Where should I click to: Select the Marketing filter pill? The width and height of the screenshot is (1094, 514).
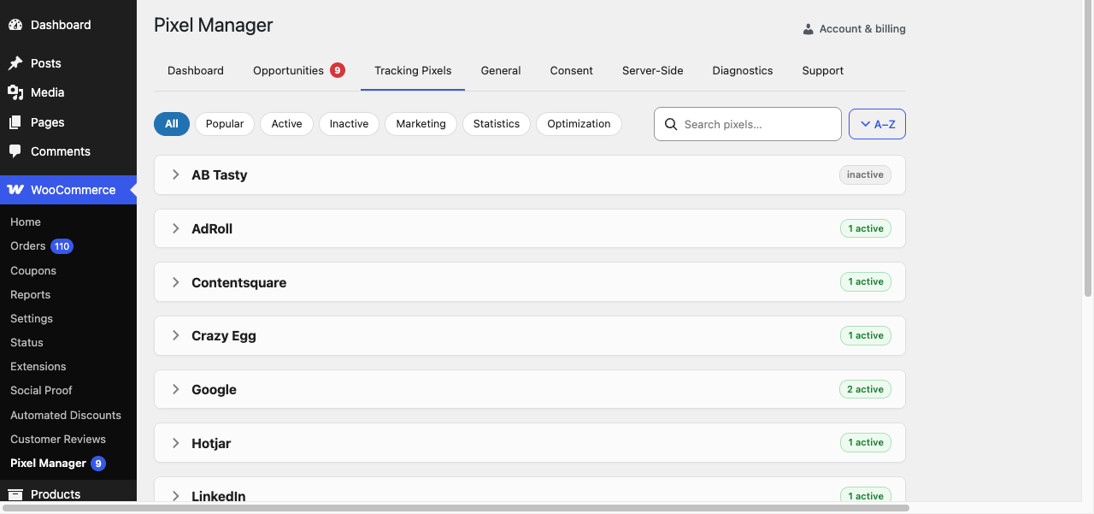[421, 124]
